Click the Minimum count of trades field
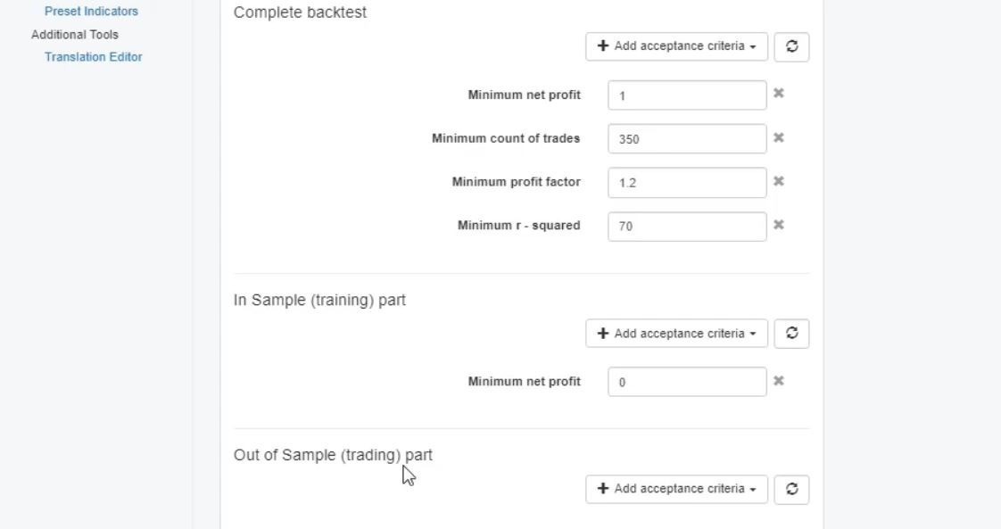Image resolution: width=1001 pixels, height=529 pixels. pyautogui.click(x=686, y=138)
